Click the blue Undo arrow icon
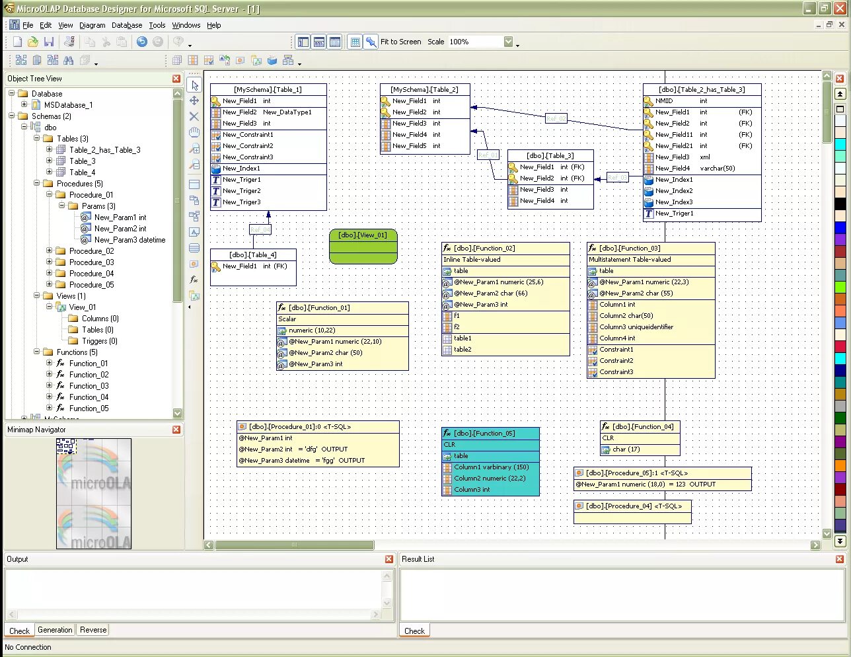The image size is (851, 657). coord(141,42)
